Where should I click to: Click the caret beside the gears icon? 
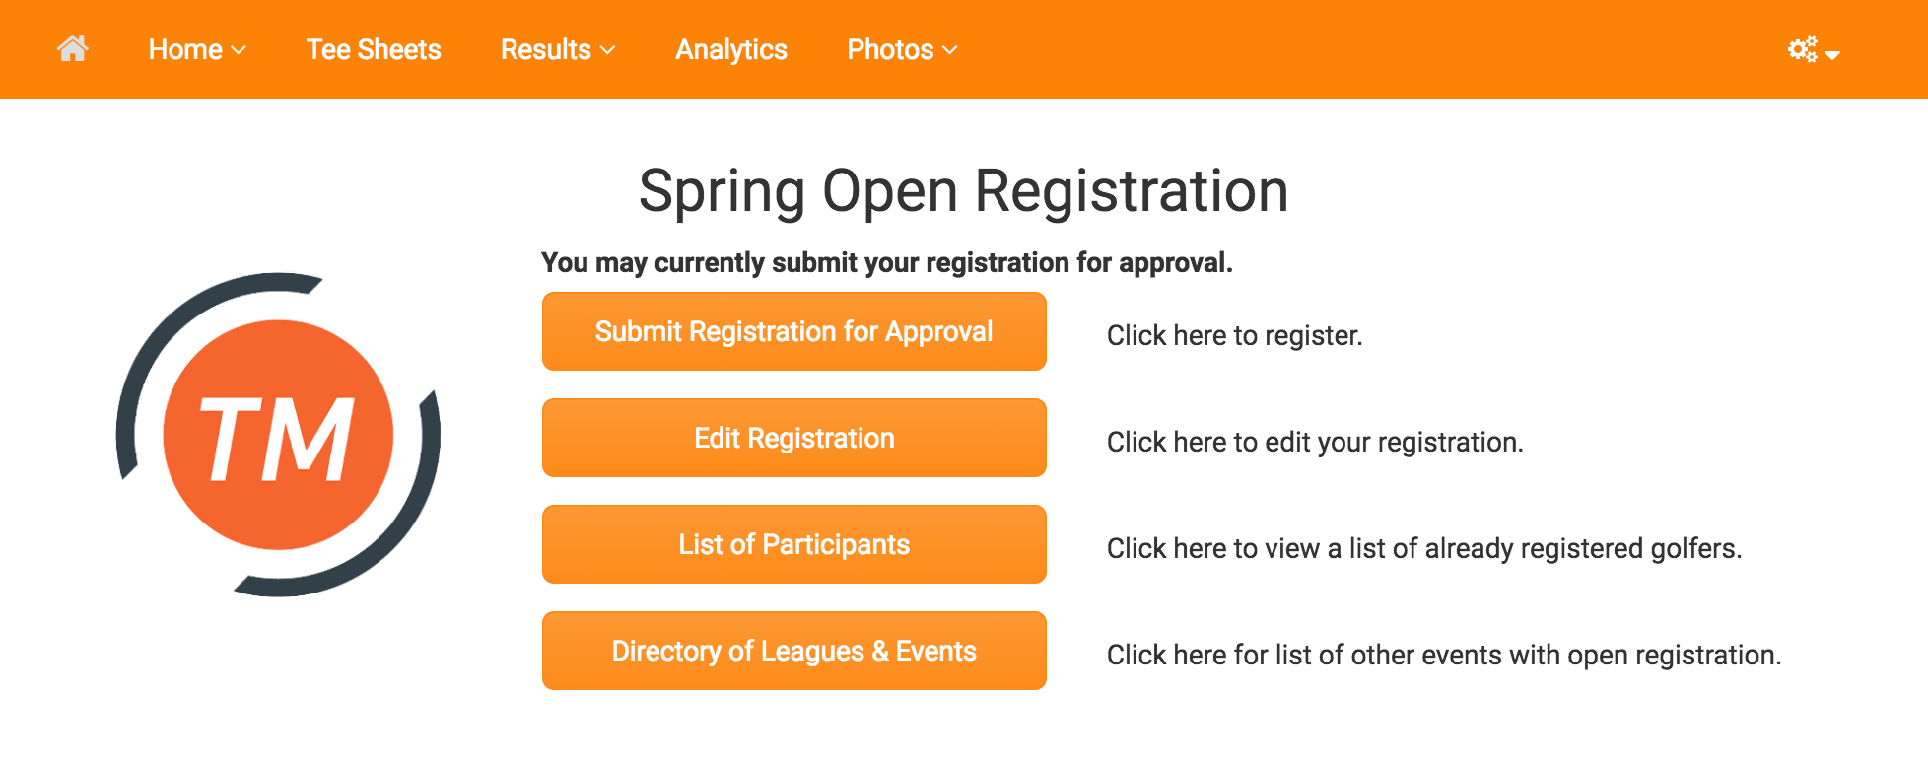click(x=1832, y=55)
